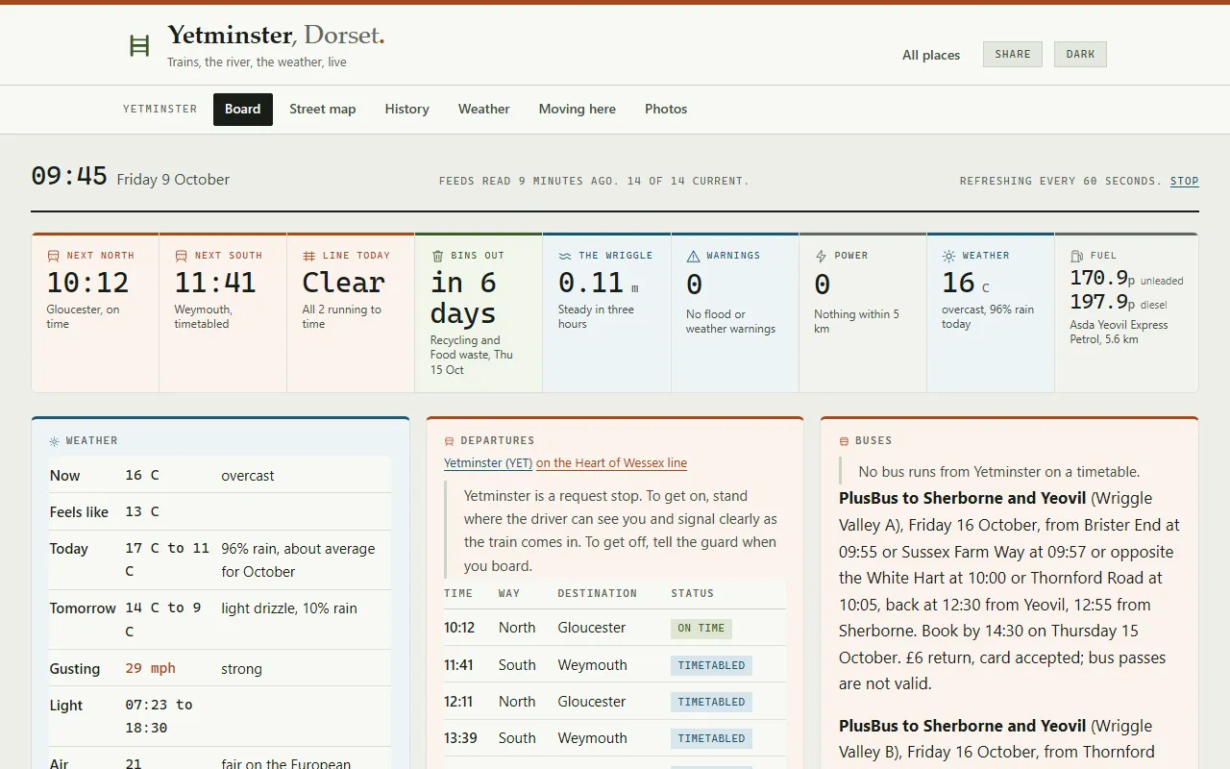This screenshot has height=769, width=1230.
Task: Click the train icon on Next North tile
Action: [53, 256]
